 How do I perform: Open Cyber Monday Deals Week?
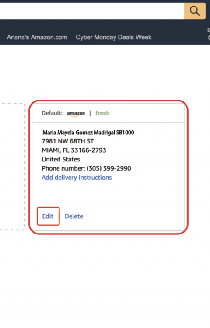coord(114,37)
